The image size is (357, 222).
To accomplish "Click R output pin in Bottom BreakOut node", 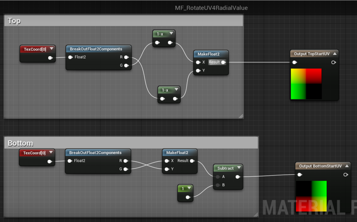I will pos(126,161).
